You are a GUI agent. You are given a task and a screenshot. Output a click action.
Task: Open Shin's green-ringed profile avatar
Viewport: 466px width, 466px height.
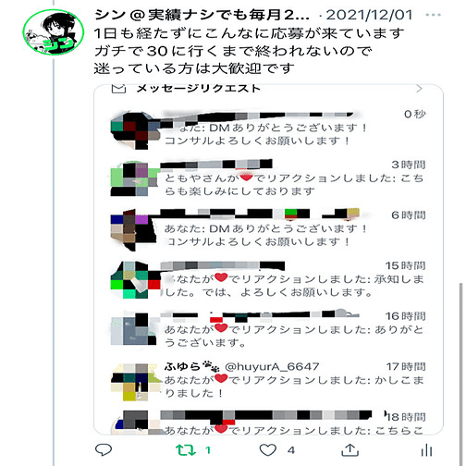(x=54, y=32)
